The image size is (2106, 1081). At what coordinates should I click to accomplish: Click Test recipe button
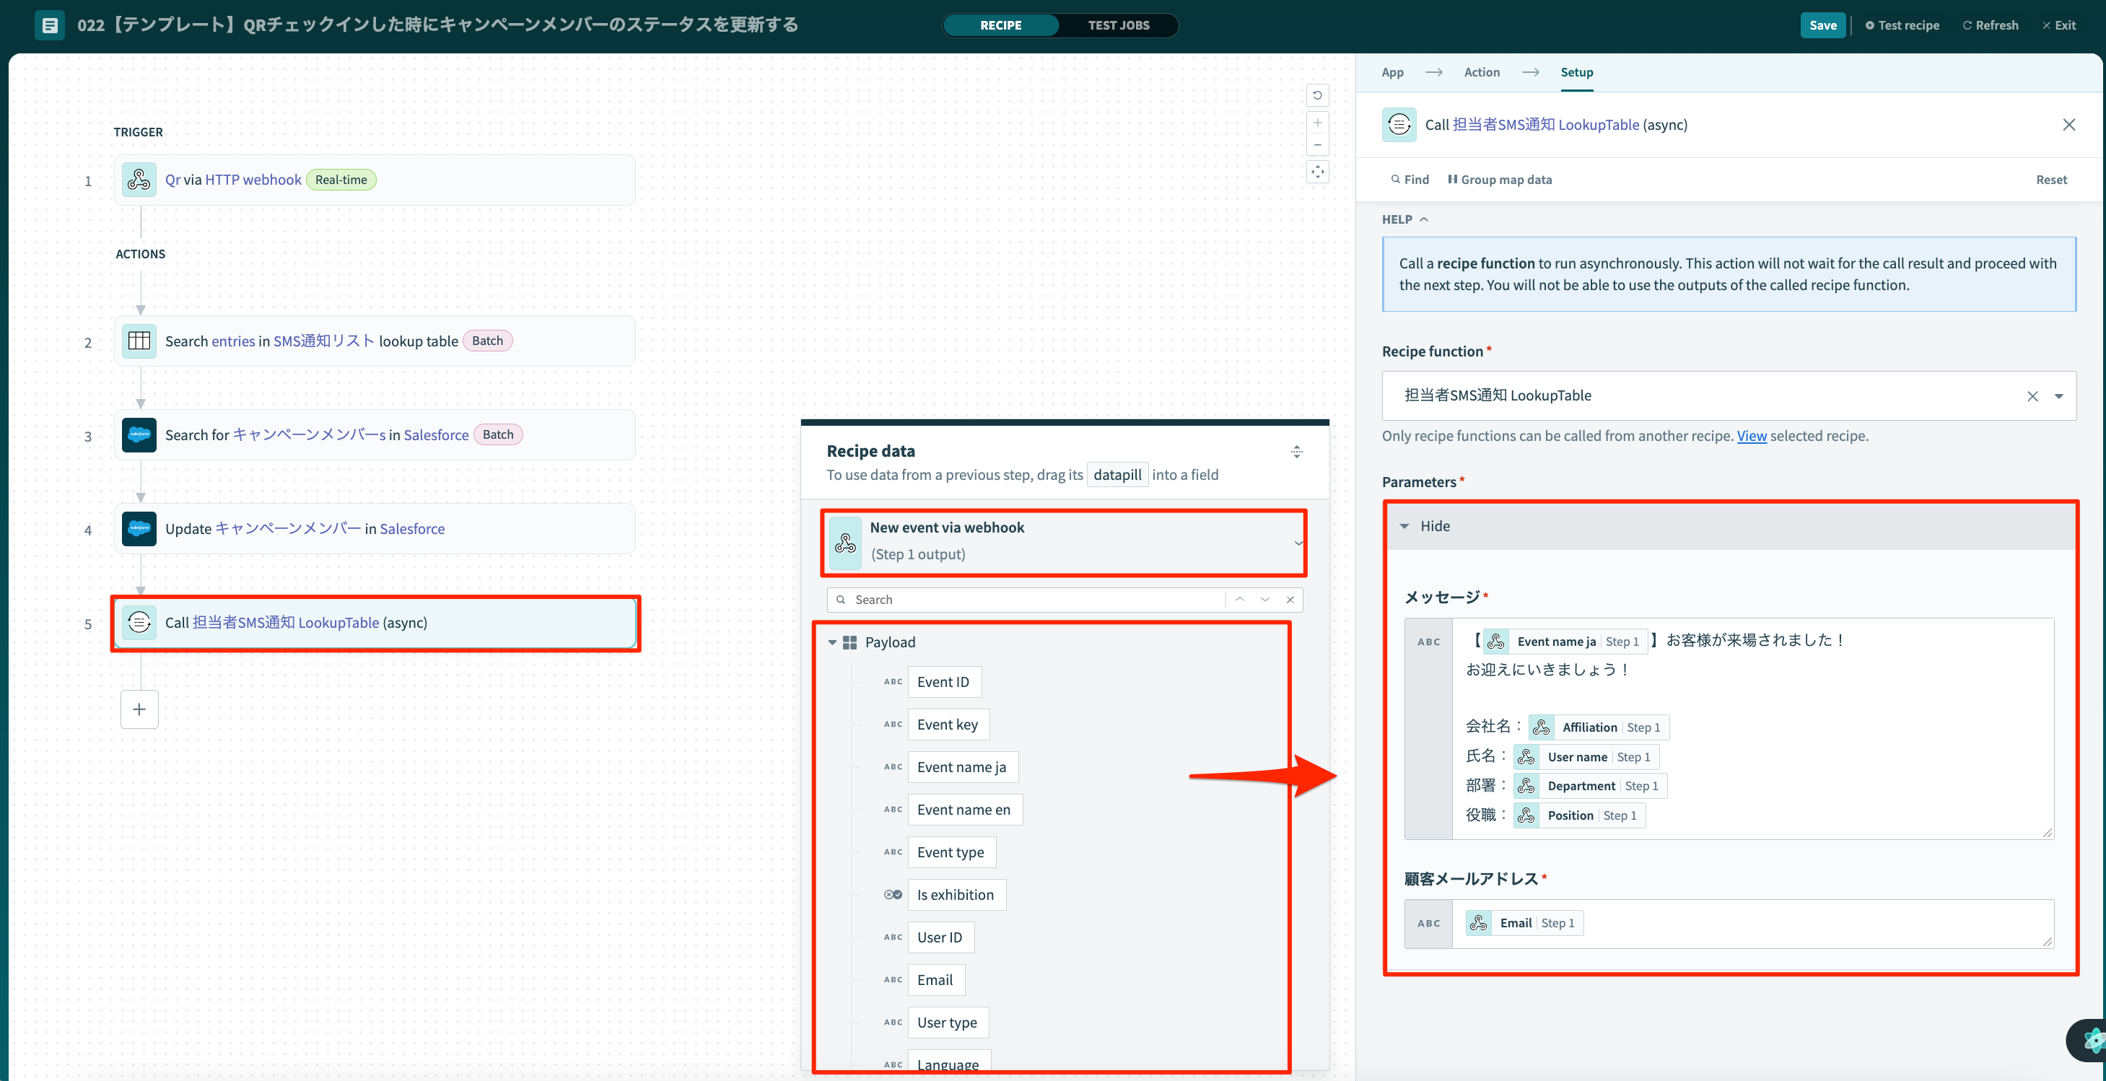(x=1902, y=25)
